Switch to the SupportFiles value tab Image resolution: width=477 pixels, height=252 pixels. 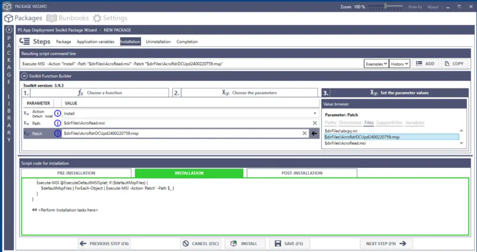389,123
